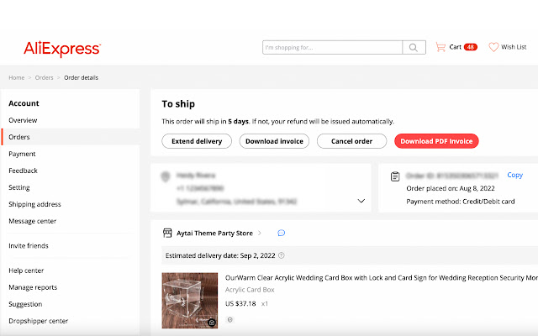Click camera icon on product thumbnail
The width and height of the screenshot is (538, 336).
point(212,323)
